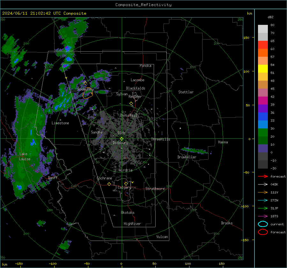Viewport: 287px width, 268px height.
Task: Click the green rain band near Drumheller
Action: (x=195, y=150)
